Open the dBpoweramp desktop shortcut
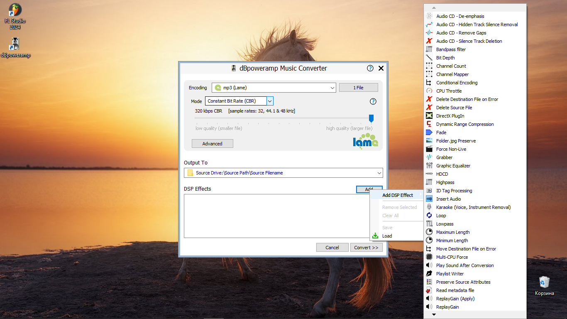567x319 pixels. [x=15, y=48]
